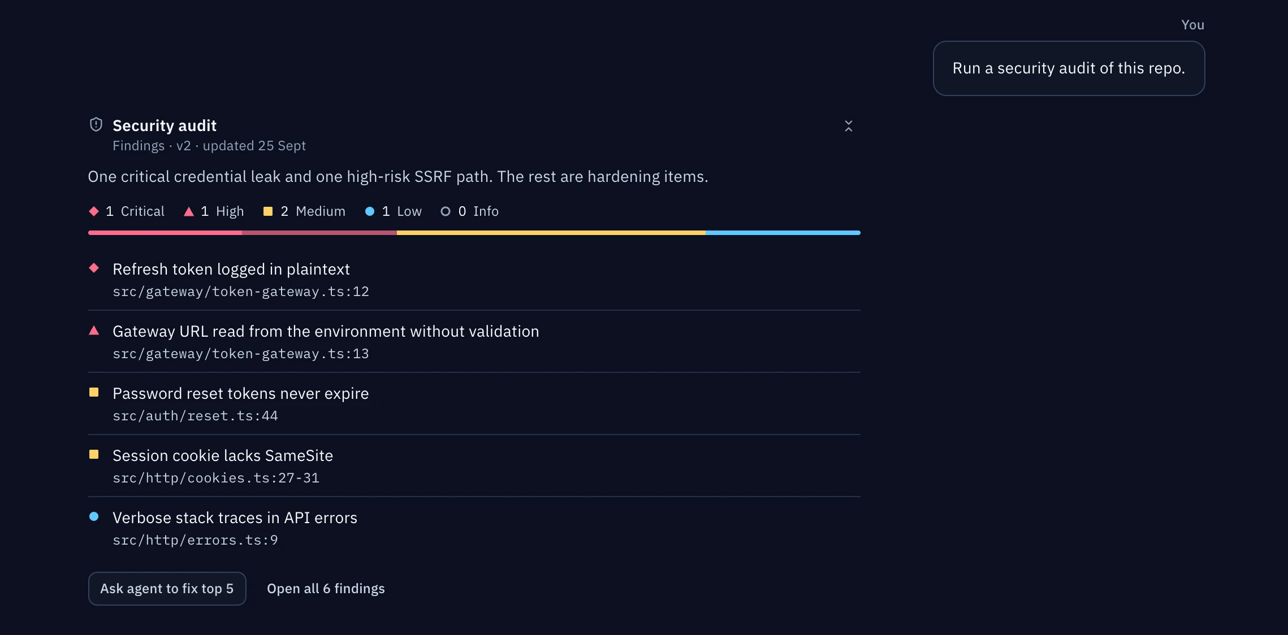Click the 0 Info count label
Screen dimensions: 1288x635
click(478, 211)
